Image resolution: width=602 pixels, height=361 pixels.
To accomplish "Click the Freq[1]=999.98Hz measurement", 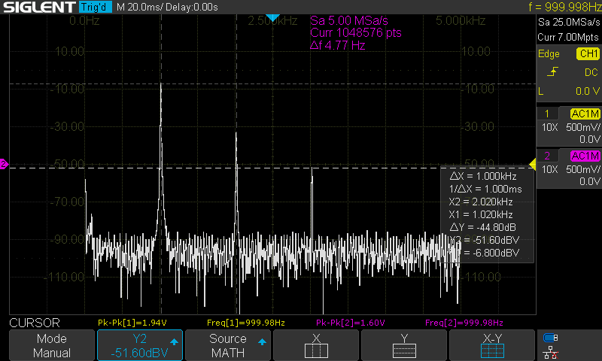I will coord(246,323).
